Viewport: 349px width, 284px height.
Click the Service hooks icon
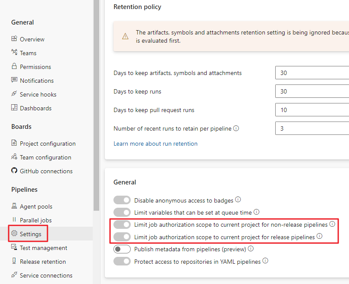click(14, 94)
